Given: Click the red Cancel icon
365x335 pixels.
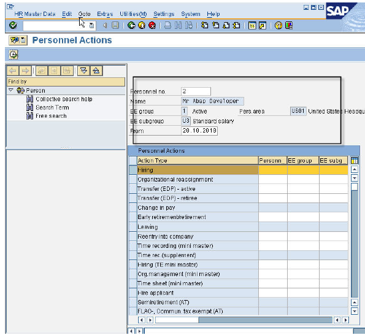Looking at the screenshot, I should pyautogui.click(x=152, y=25).
